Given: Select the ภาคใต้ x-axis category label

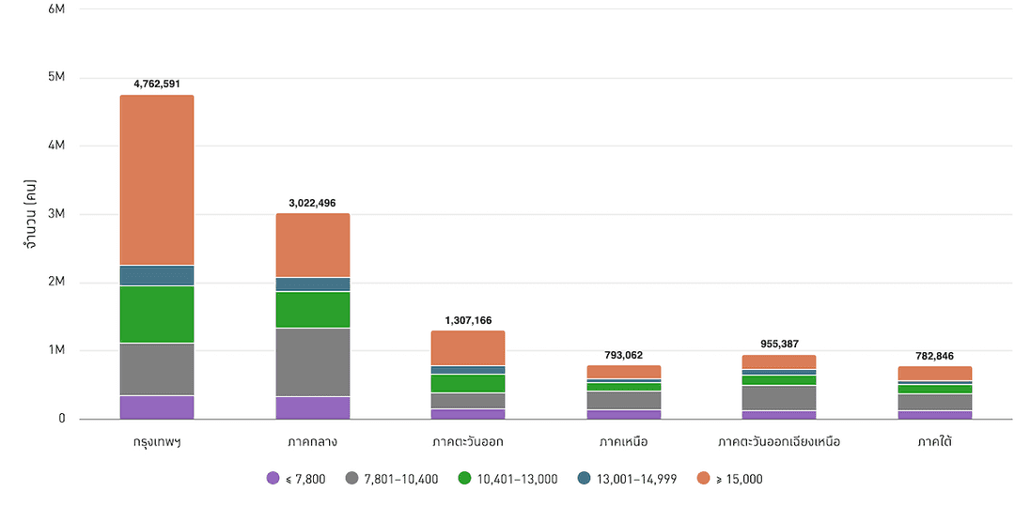Looking at the screenshot, I should coord(934,441).
